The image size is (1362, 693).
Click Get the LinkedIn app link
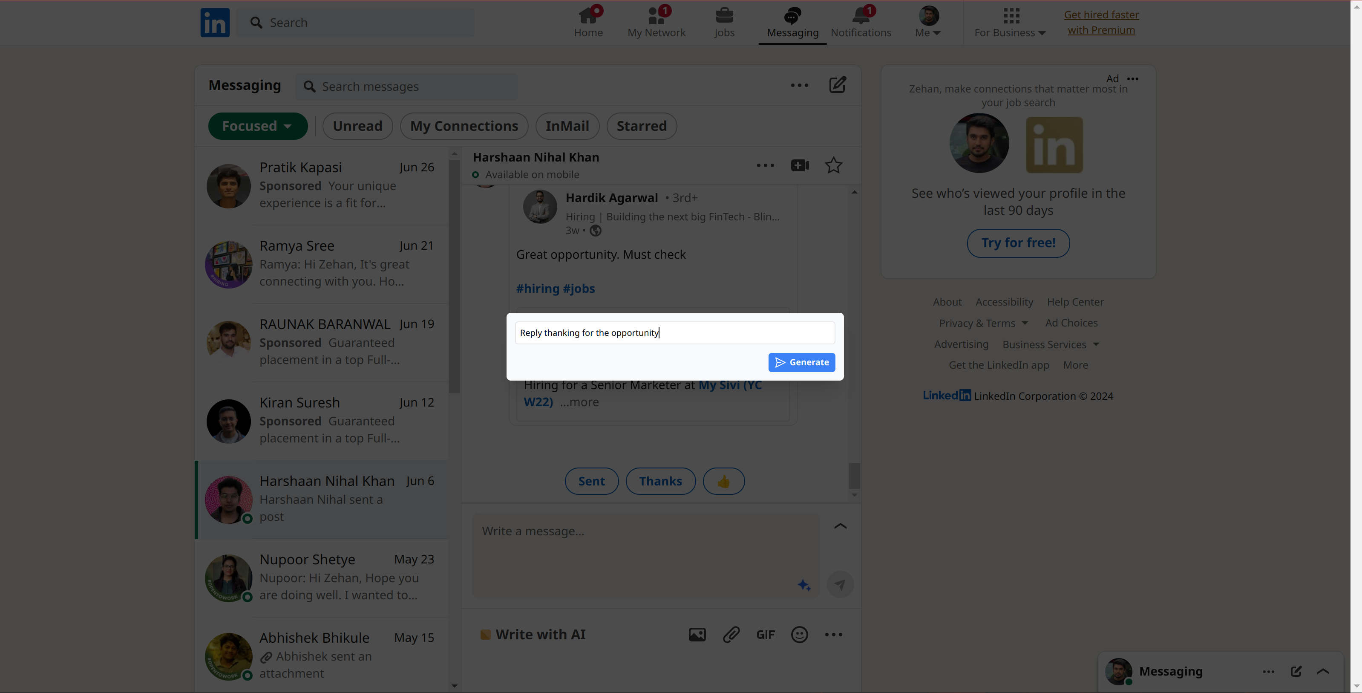pos(998,365)
